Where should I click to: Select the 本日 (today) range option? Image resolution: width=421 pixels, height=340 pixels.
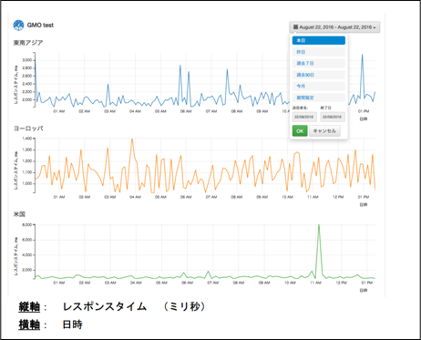click(319, 40)
